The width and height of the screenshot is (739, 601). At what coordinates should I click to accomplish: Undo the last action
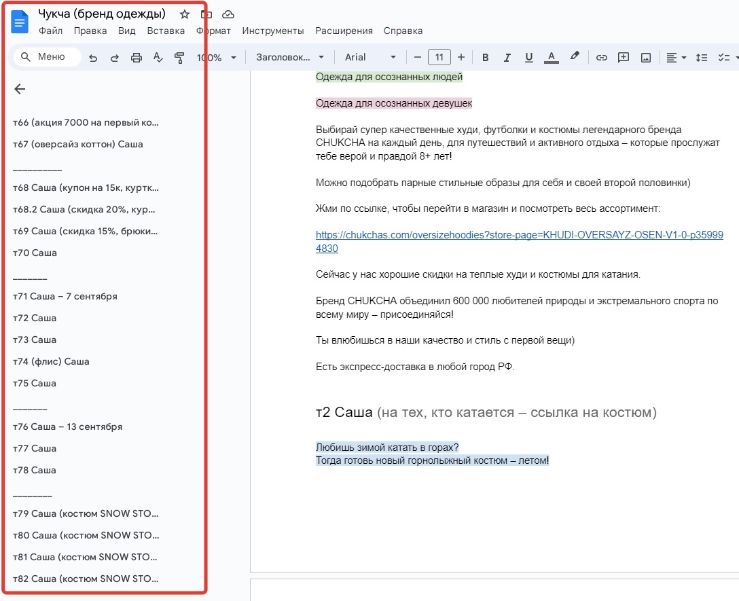pos(93,58)
